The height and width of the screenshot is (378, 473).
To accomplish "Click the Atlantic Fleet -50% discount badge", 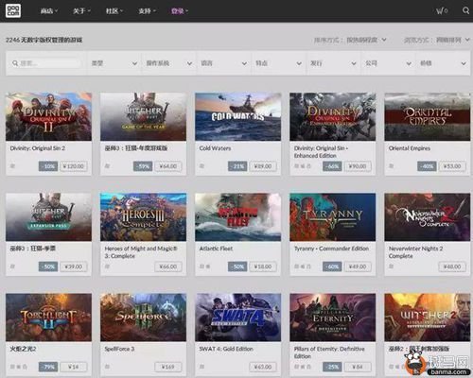I will click(237, 266).
